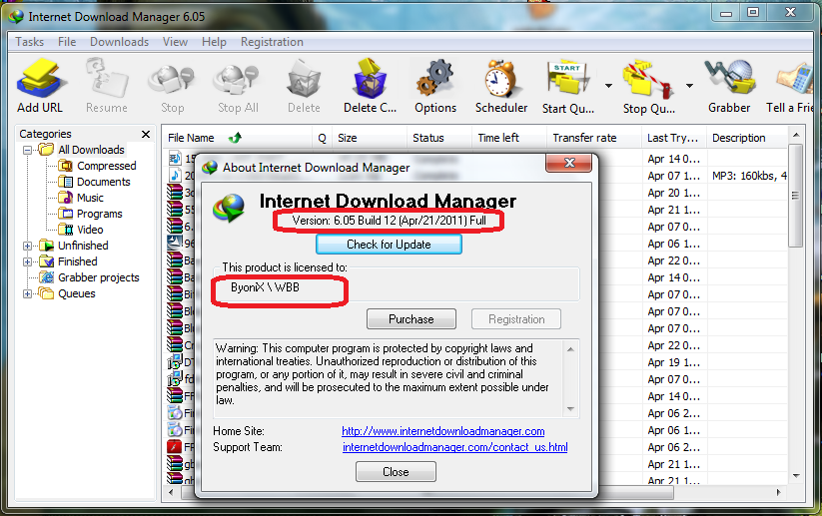
Task: Sort by the Status column header
Action: [x=438, y=138]
